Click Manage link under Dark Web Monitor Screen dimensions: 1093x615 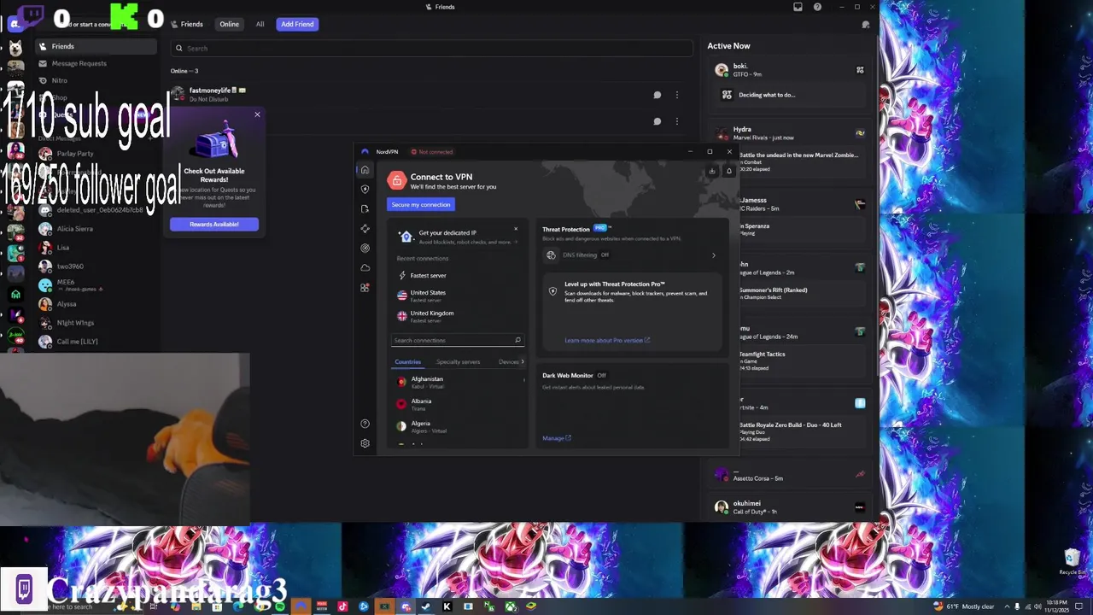(x=557, y=438)
